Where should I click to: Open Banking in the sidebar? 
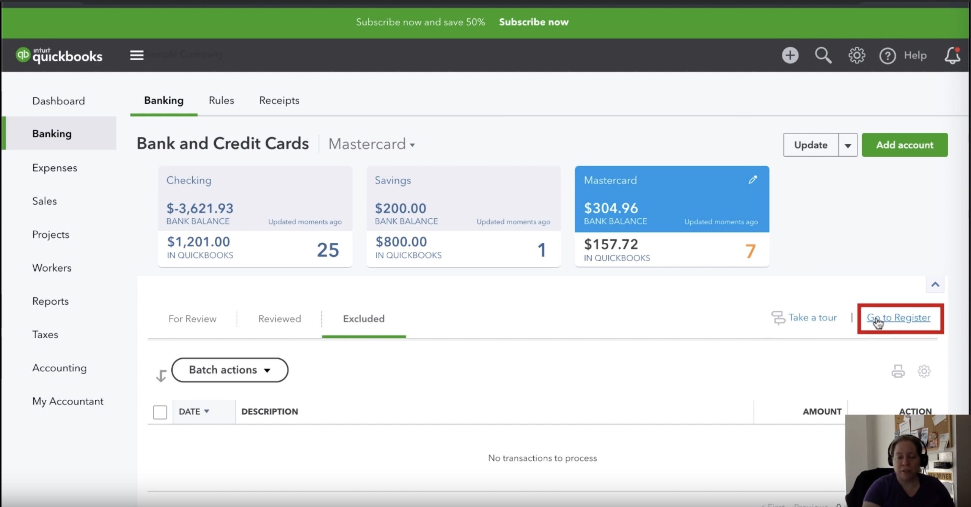59,133
